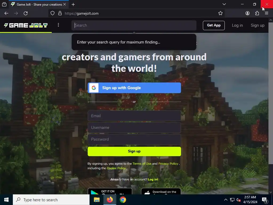This screenshot has width=273, height=205.
Task: Submit the green Sign up button
Action: coord(134,151)
